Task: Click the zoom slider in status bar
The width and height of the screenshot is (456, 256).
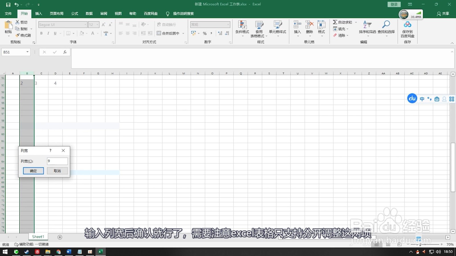Action: point(425,244)
